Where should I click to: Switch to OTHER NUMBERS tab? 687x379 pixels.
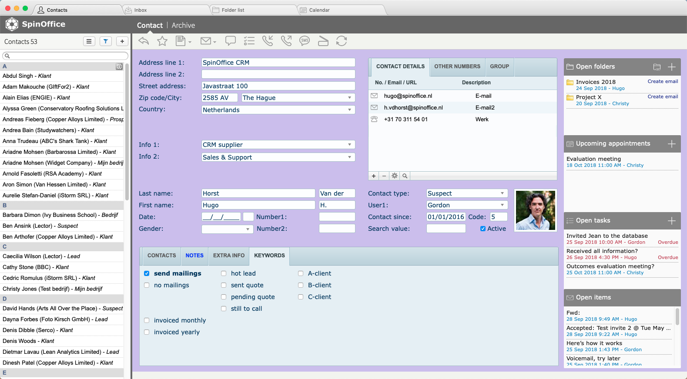tap(457, 66)
